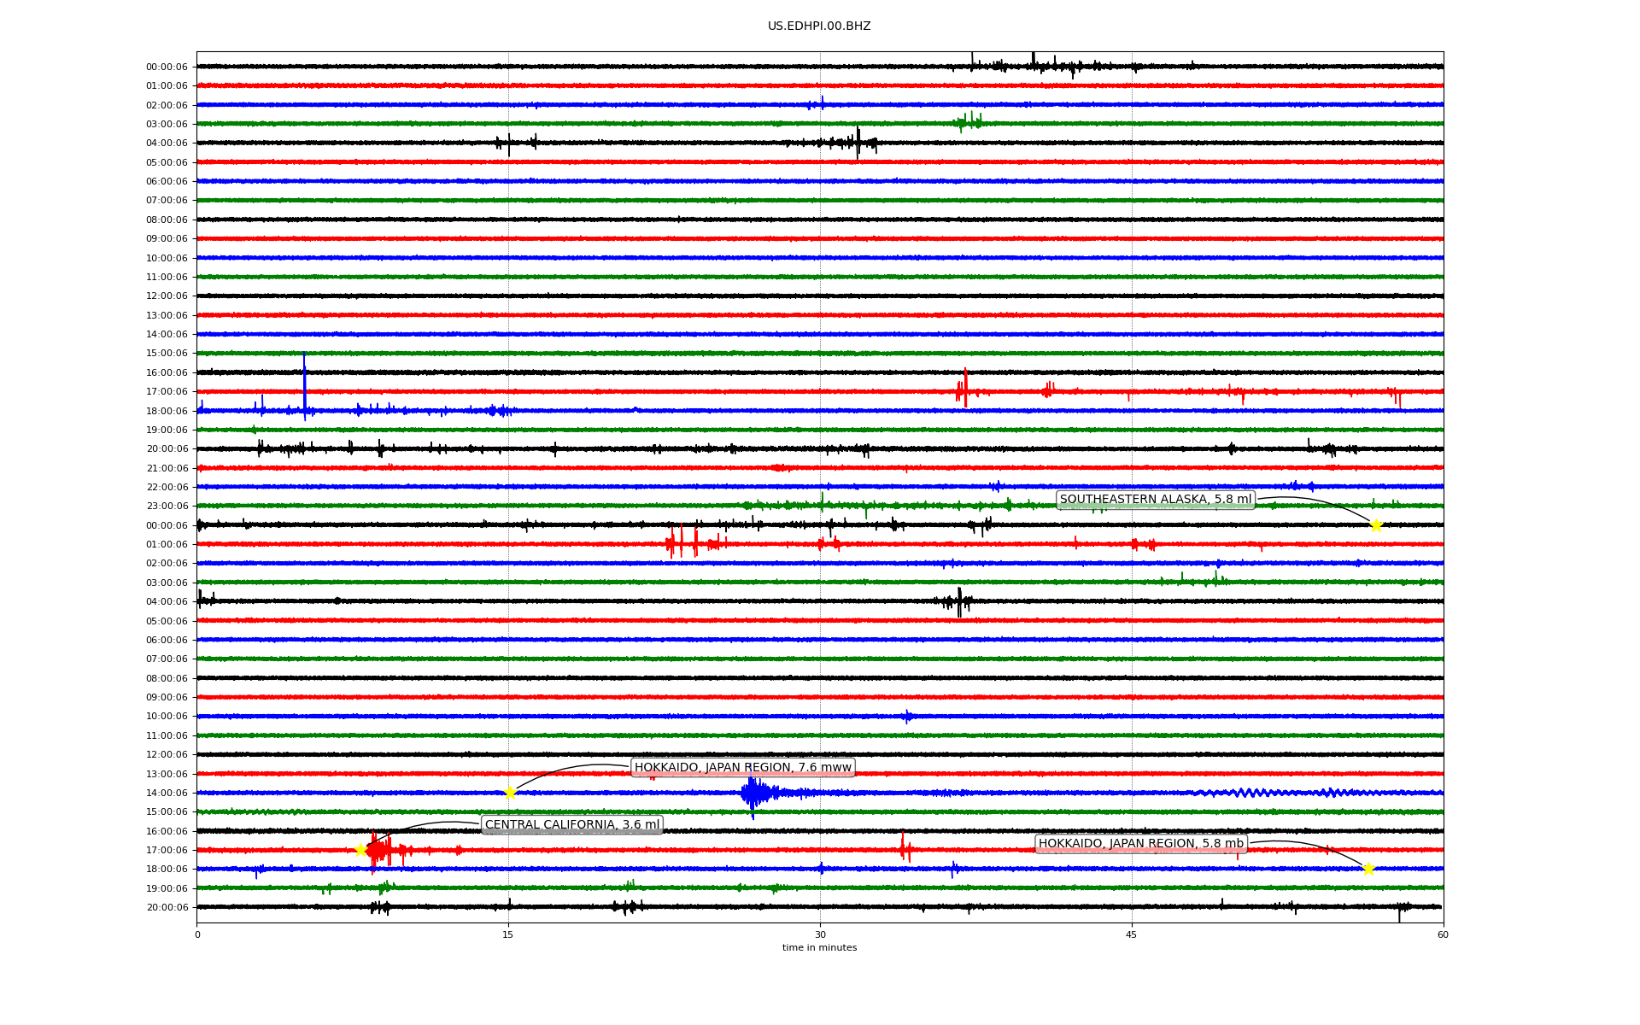Viewport: 1640px width, 1025px height.
Task: Click the HOKKAIDO, JAPAN REGION, 5.8 mb label
Action: click(1140, 843)
